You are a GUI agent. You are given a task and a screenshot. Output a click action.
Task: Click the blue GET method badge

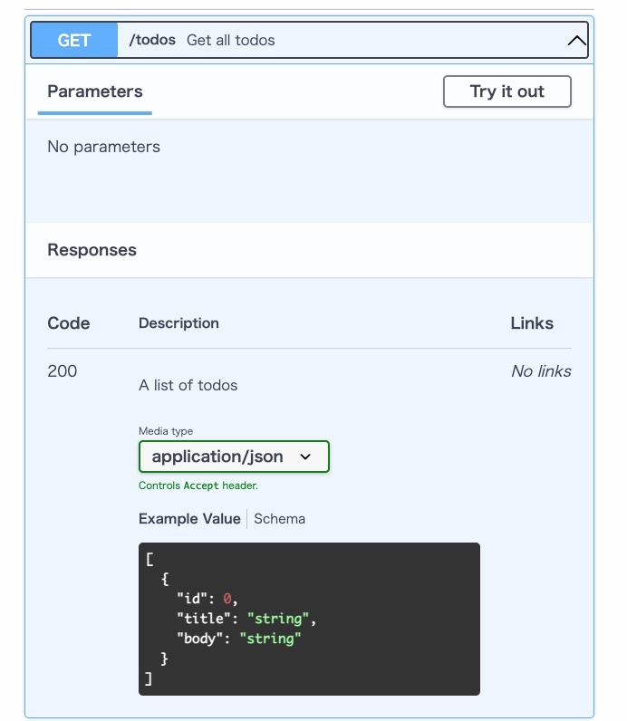(74, 40)
